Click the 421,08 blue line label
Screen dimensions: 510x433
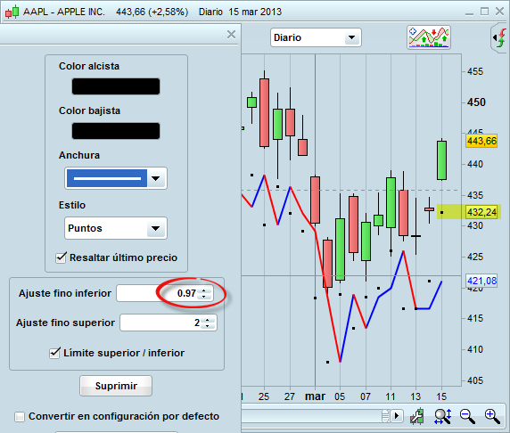[481, 281]
